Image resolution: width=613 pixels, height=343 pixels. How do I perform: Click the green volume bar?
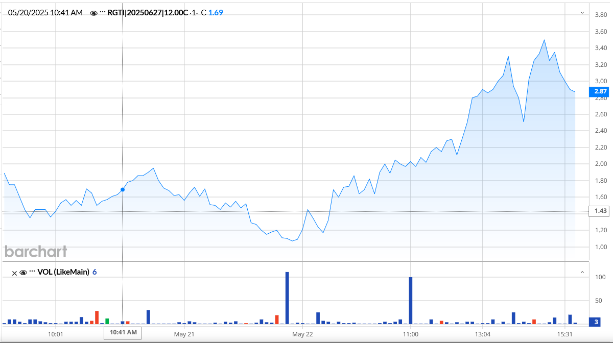pos(107,321)
